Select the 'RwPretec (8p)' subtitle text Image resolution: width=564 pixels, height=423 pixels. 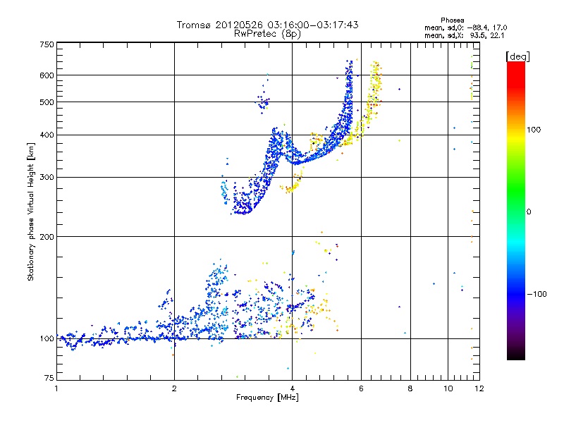coord(267,34)
